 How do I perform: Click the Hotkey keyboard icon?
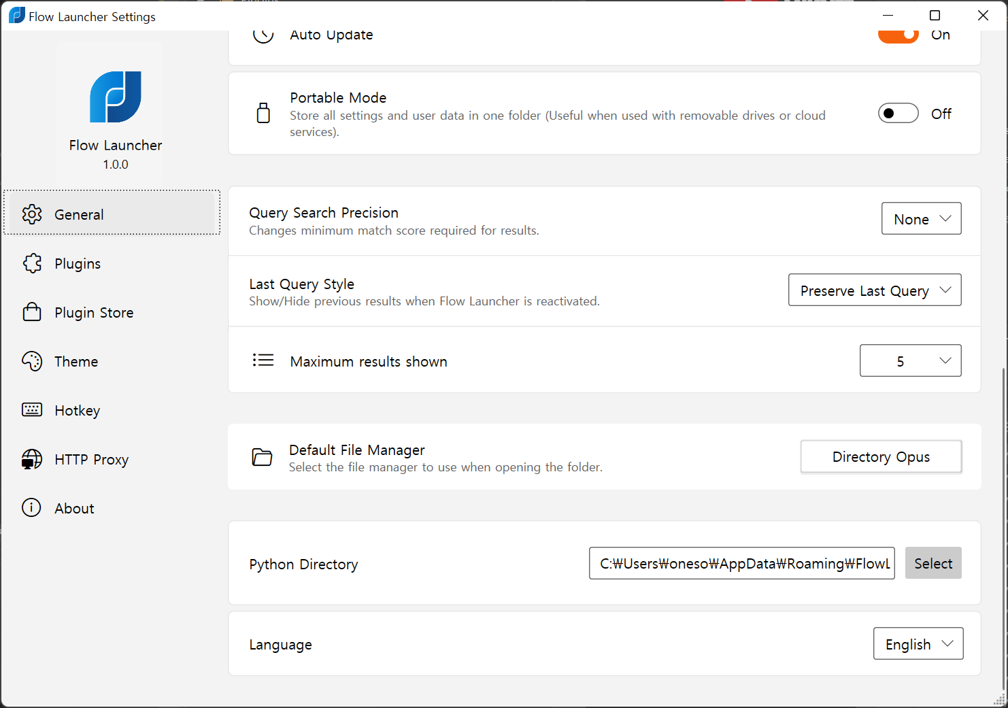[x=32, y=409]
